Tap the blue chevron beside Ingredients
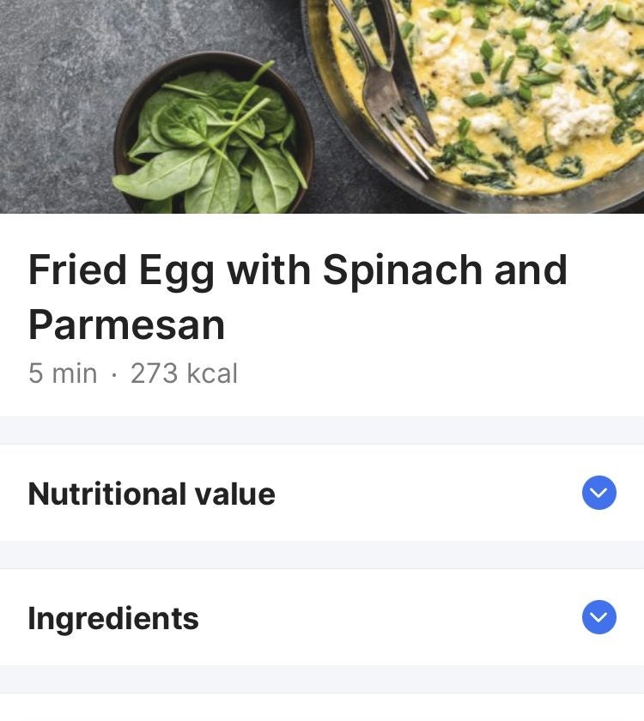Viewport: 644px width, 721px height. (598, 617)
